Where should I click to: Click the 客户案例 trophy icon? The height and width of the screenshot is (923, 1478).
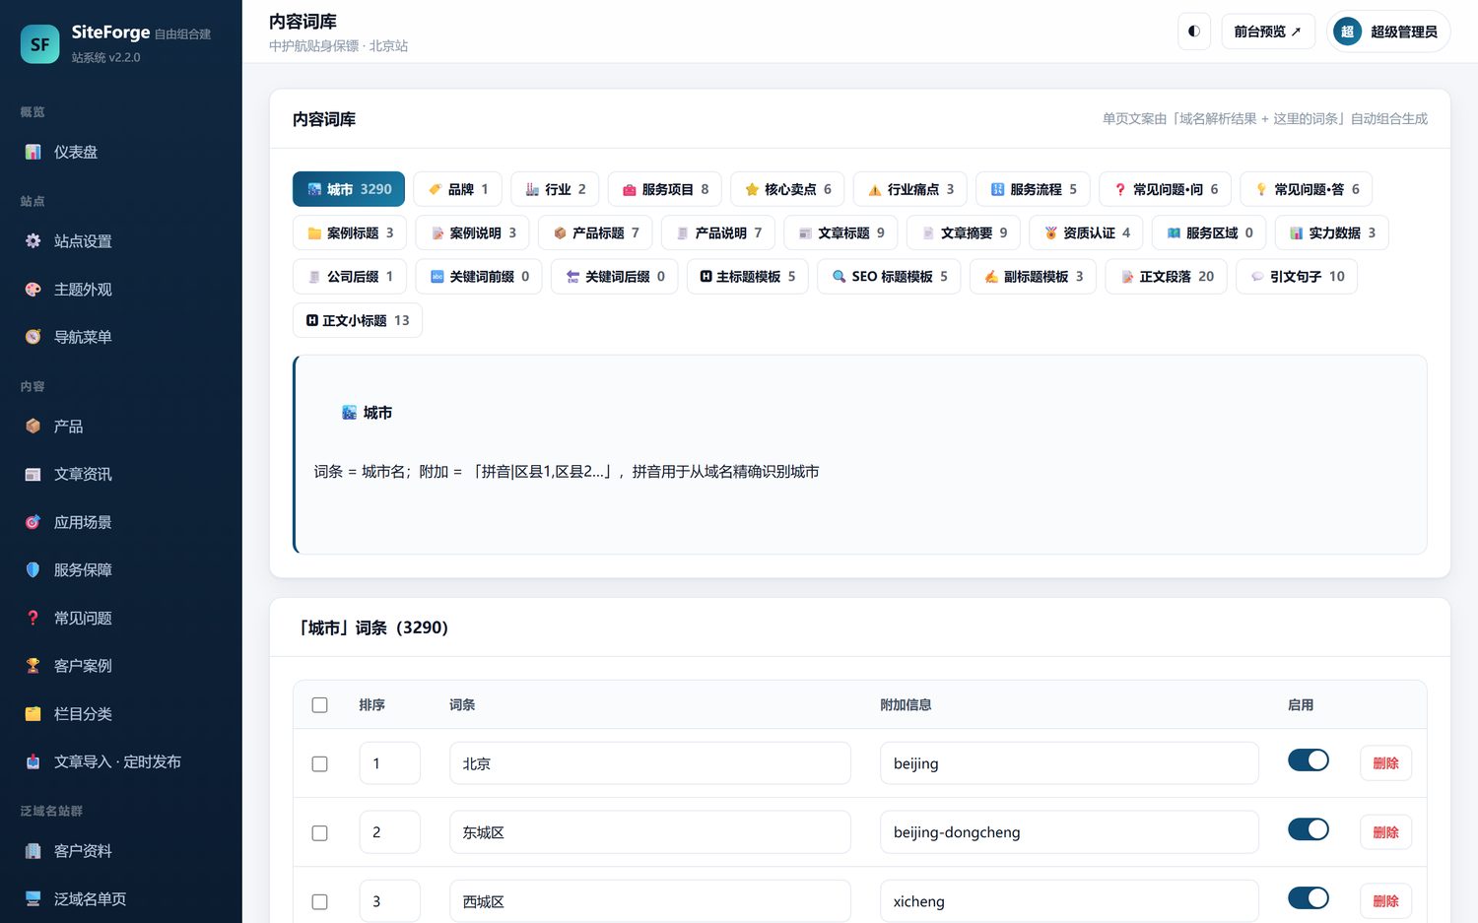33,666
